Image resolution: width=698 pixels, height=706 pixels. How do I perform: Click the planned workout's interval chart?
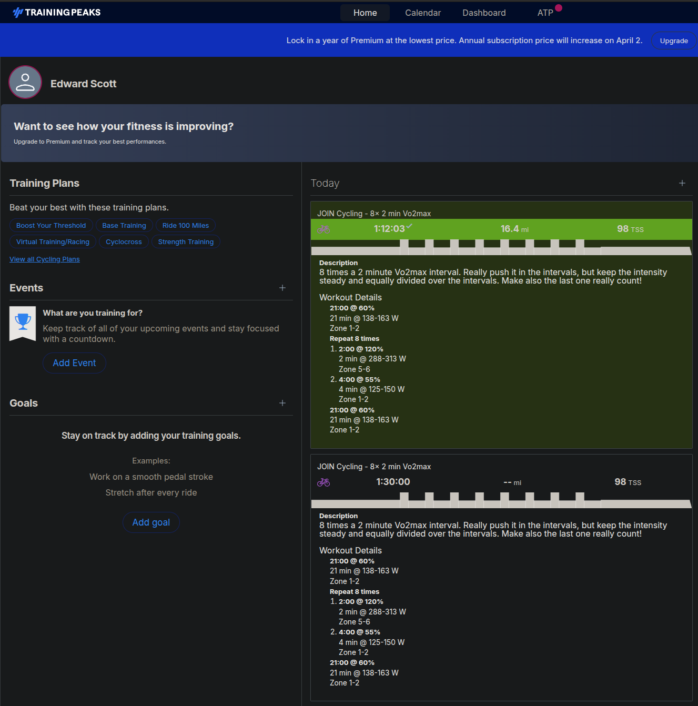click(501, 500)
